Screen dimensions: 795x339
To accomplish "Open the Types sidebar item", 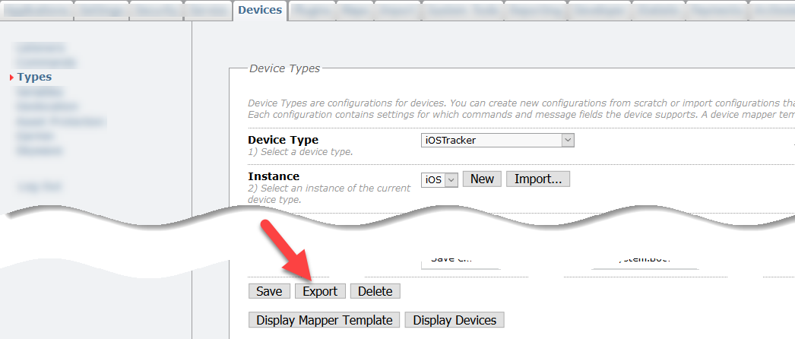I will (34, 77).
